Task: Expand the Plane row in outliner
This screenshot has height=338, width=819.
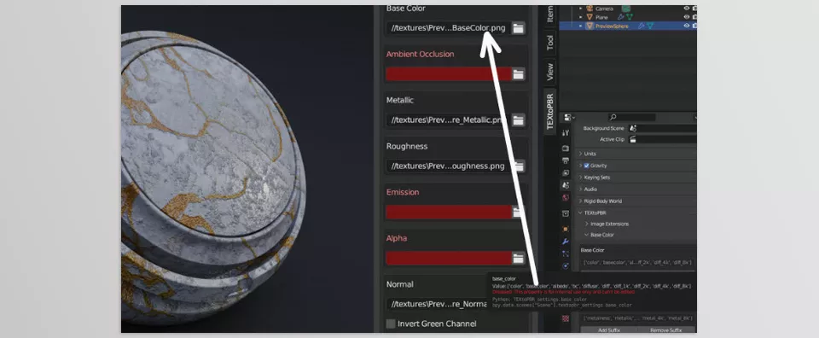Action: (x=580, y=17)
